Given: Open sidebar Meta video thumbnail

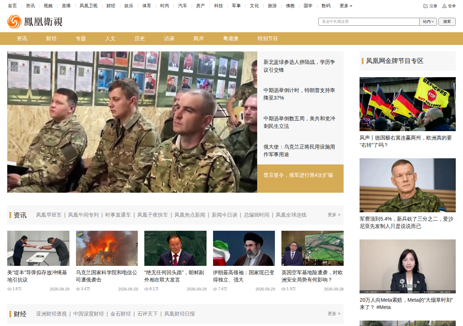Looking at the screenshot, I should pos(408,266).
